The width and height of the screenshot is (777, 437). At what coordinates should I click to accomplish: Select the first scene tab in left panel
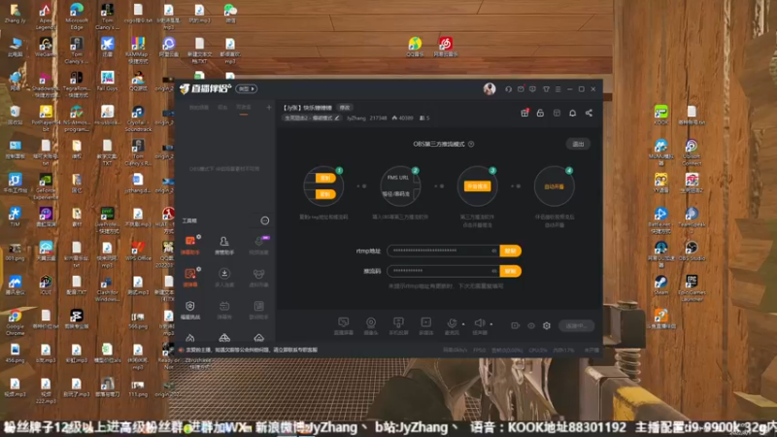pyautogui.click(x=199, y=108)
